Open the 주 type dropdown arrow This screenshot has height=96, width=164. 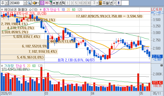7,3
